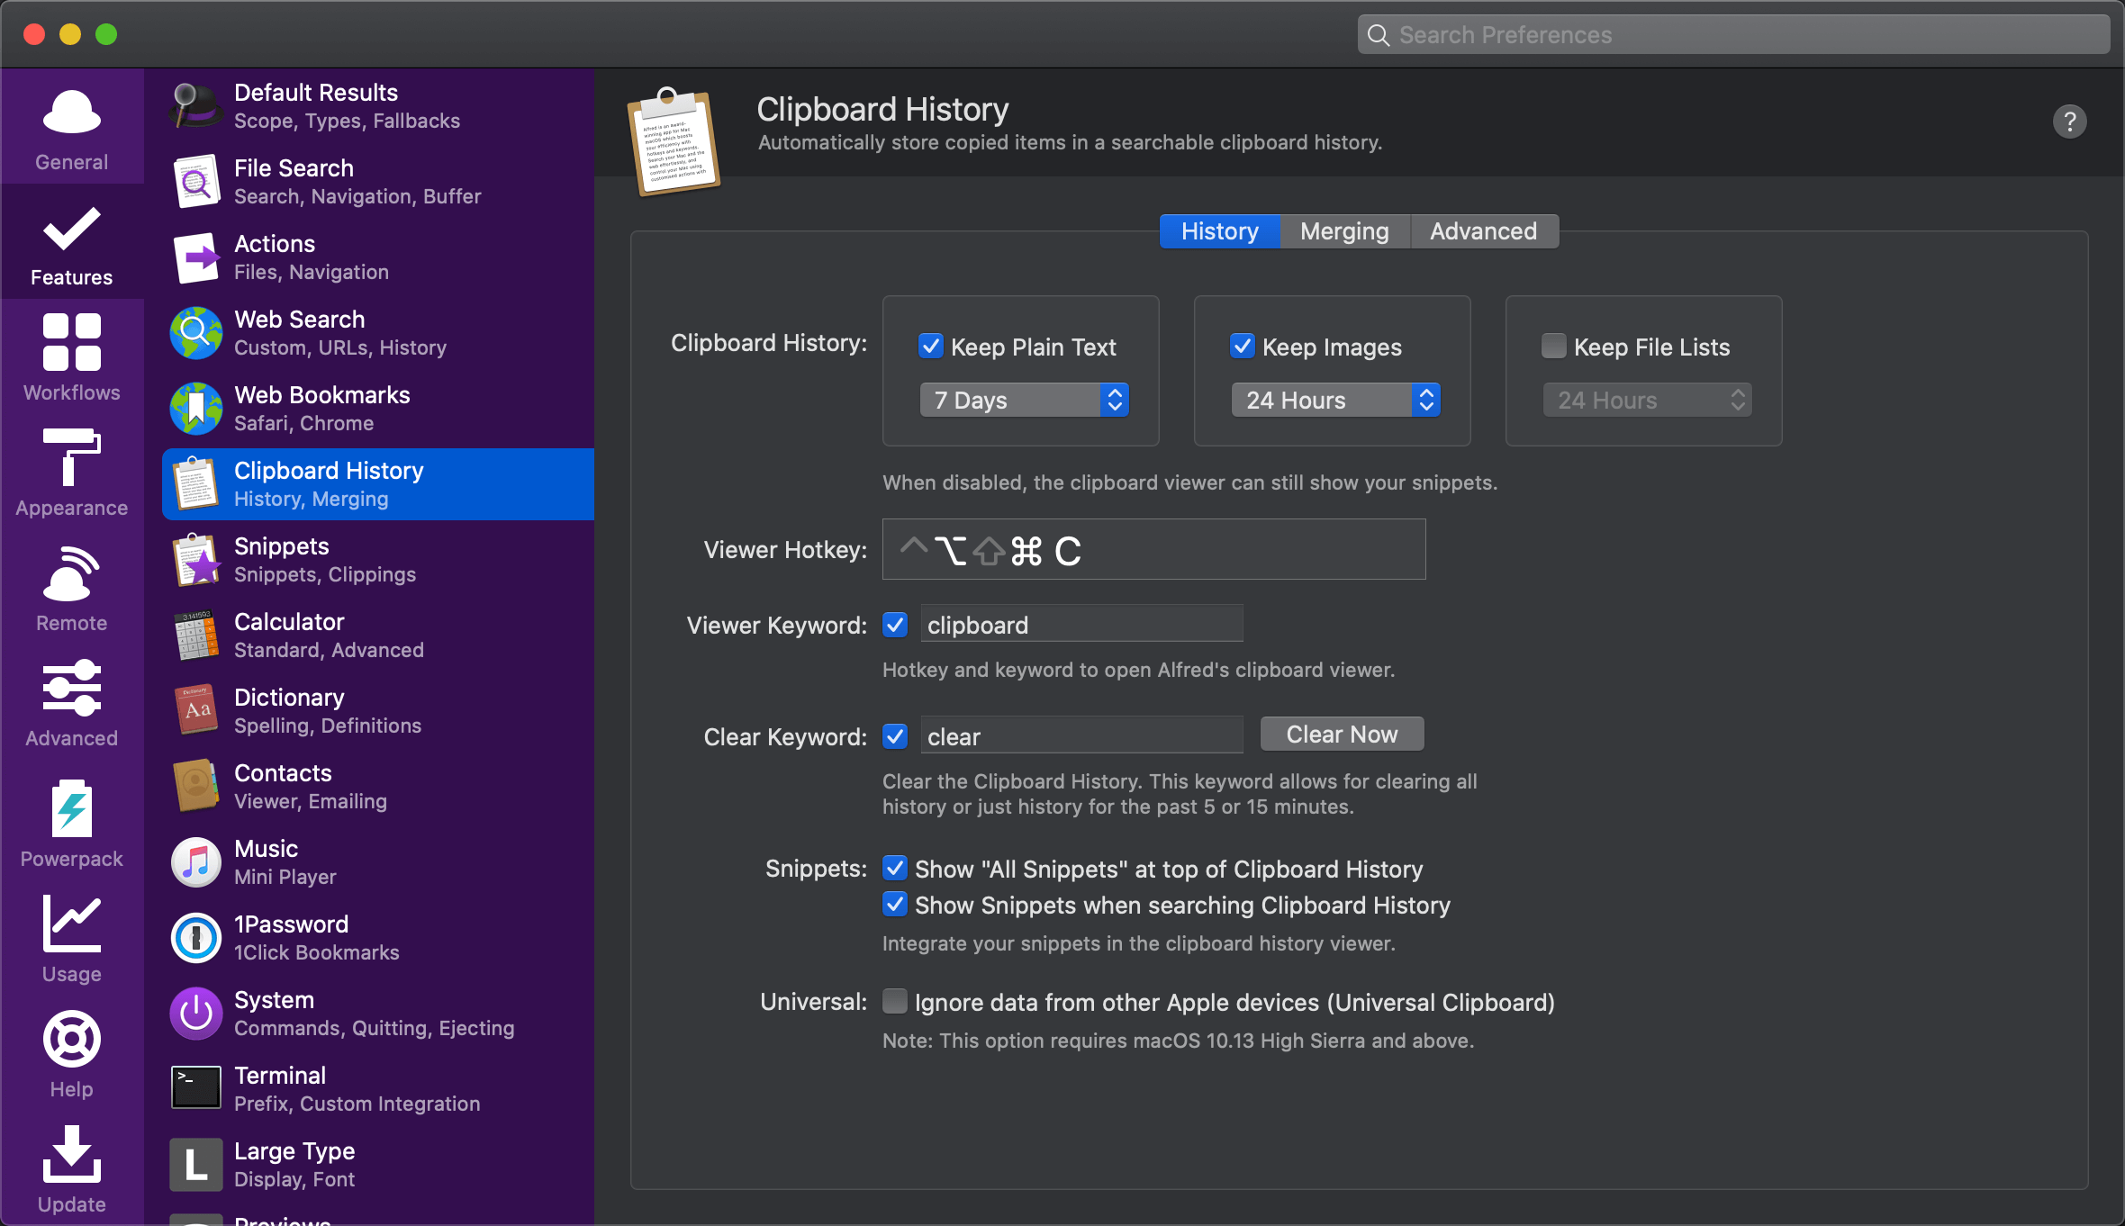Click the Search Preferences field
Image resolution: width=2125 pixels, height=1226 pixels.
click(x=1732, y=34)
